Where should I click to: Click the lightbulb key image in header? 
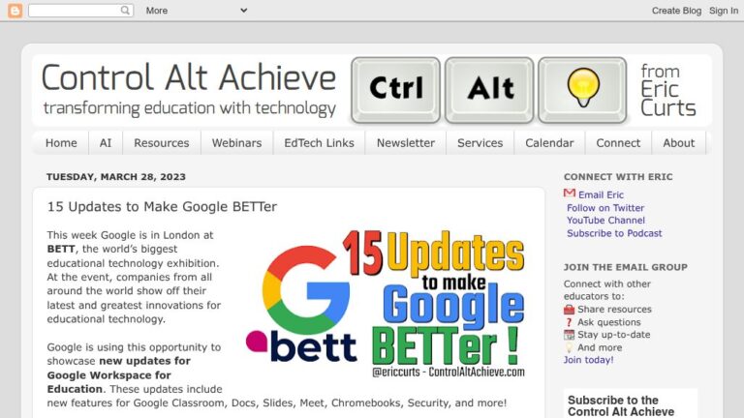click(582, 90)
